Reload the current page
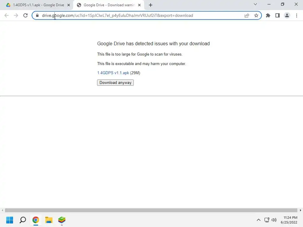The width and height of the screenshot is (303, 227). 25,15
